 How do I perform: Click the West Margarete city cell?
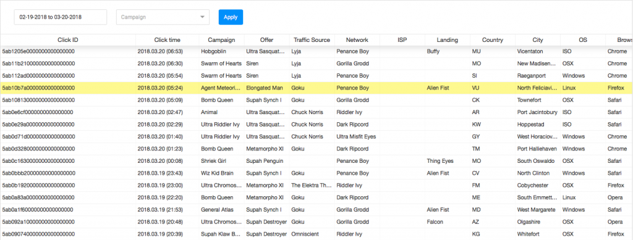click(536, 209)
